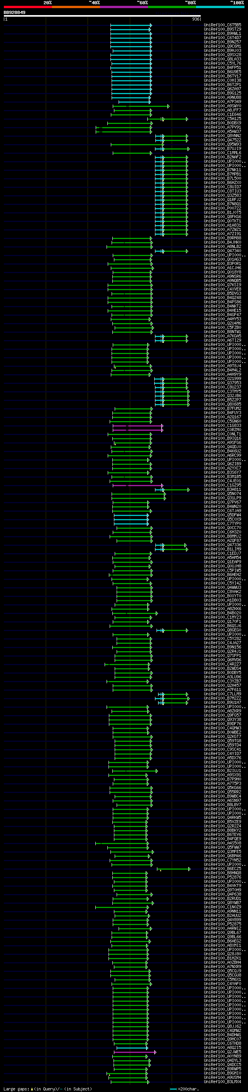Open hit UniRef100_B9HWL1

[x=222, y=33]
